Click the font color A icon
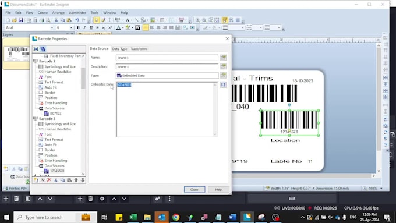This screenshot has width=396, height=223. coord(118,27)
